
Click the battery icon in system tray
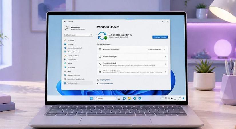tap(172, 98)
